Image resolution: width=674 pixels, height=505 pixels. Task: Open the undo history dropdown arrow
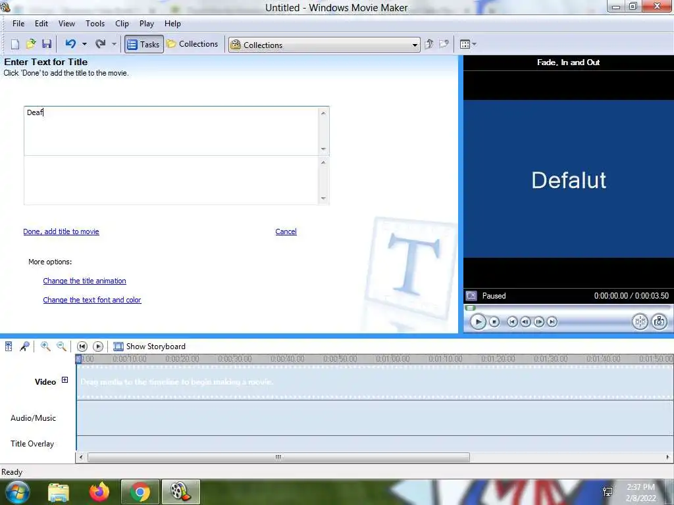click(84, 44)
